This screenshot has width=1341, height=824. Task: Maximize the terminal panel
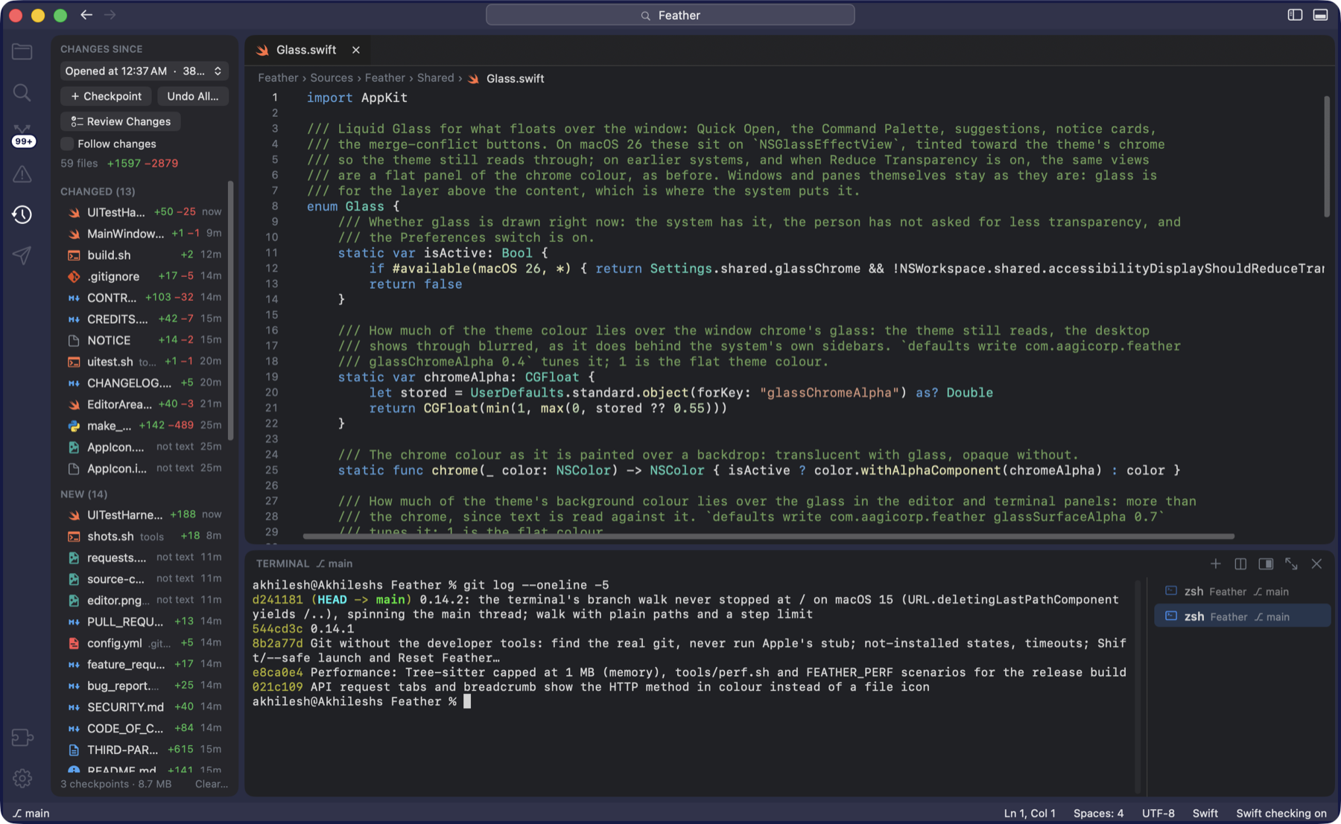1291,563
